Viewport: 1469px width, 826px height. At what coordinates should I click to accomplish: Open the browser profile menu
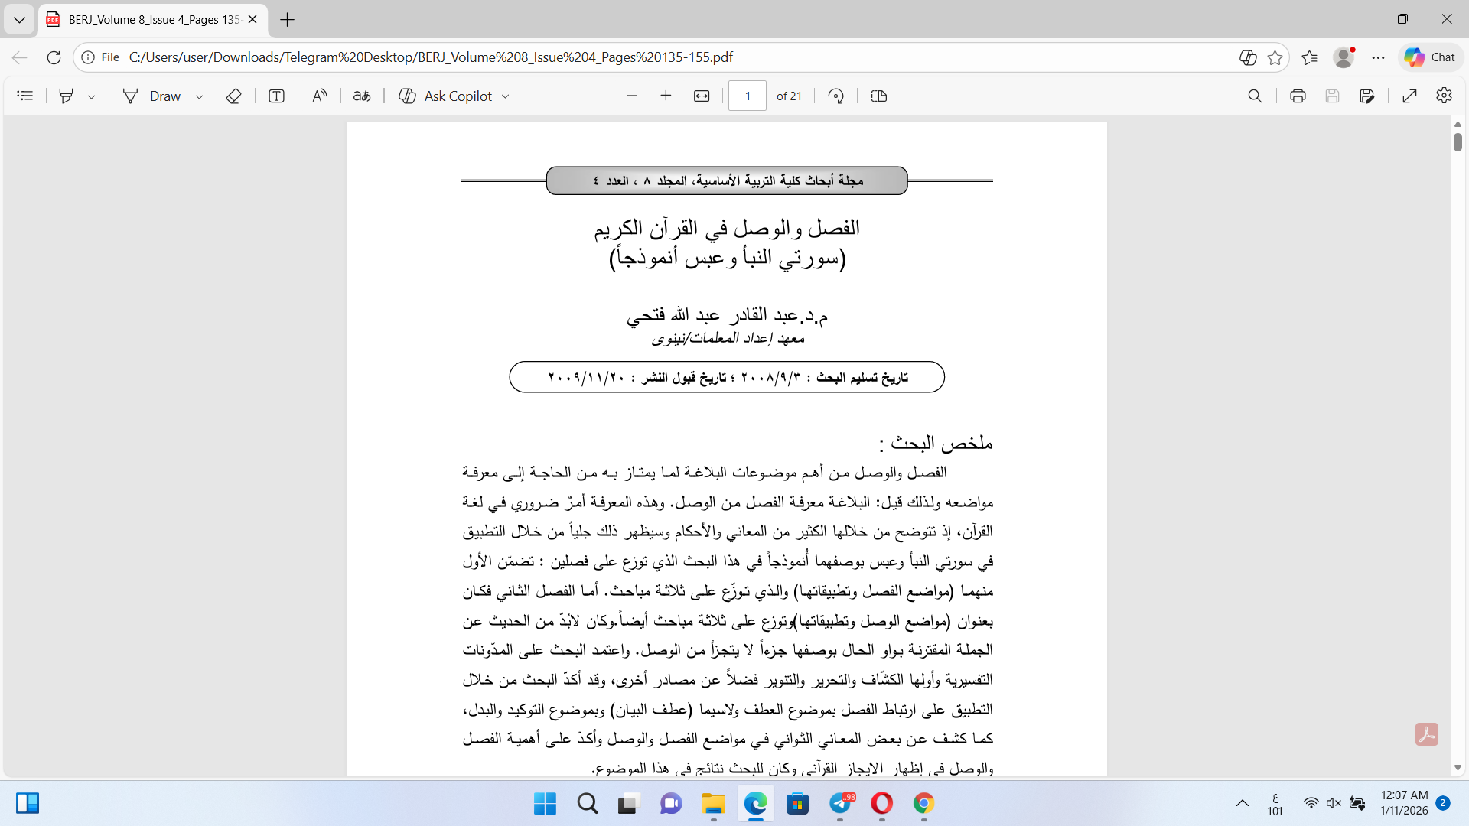[1344, 57]
